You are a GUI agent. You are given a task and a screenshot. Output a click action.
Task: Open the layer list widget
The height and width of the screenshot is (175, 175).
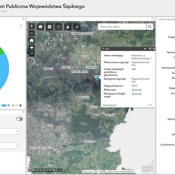pyautogui.click(x=58, y=27)
